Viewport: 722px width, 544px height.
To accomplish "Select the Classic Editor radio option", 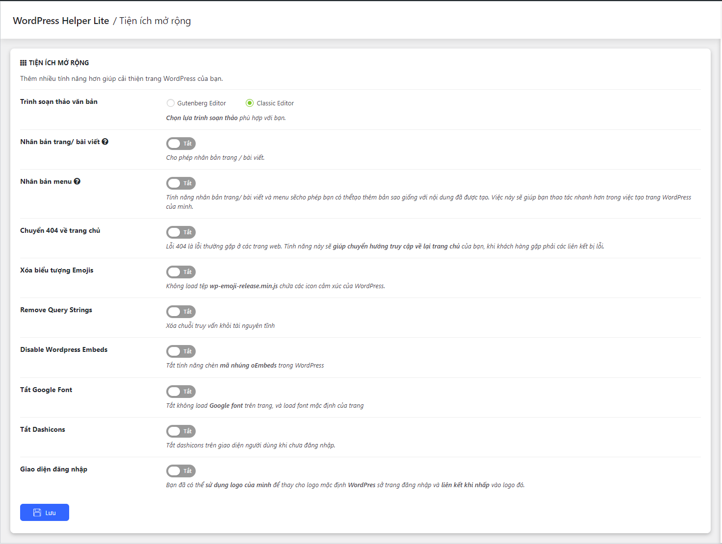I will [250, 103].
